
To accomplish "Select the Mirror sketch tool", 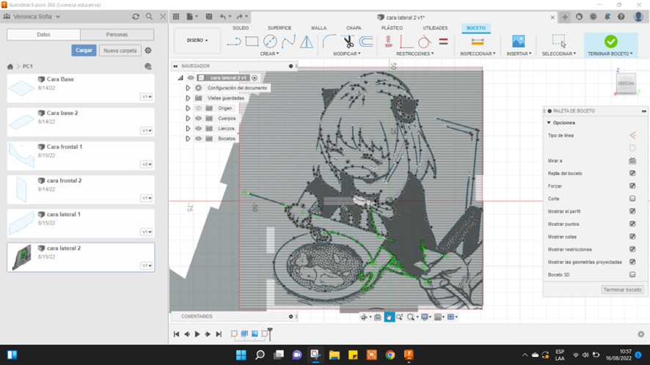I will click(307, 42).
